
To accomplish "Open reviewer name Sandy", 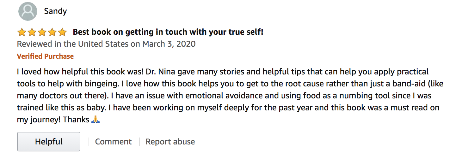I will coord(55,11).
